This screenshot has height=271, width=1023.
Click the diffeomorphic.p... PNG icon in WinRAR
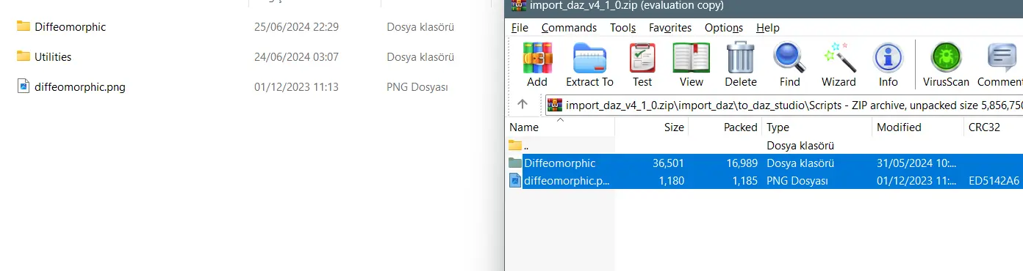coord(515,180)
